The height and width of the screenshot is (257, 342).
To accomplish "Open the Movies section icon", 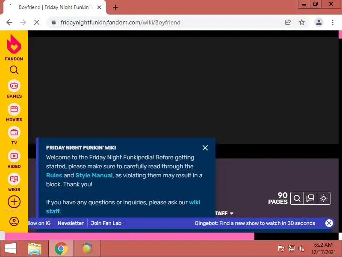I will point(14,109).
